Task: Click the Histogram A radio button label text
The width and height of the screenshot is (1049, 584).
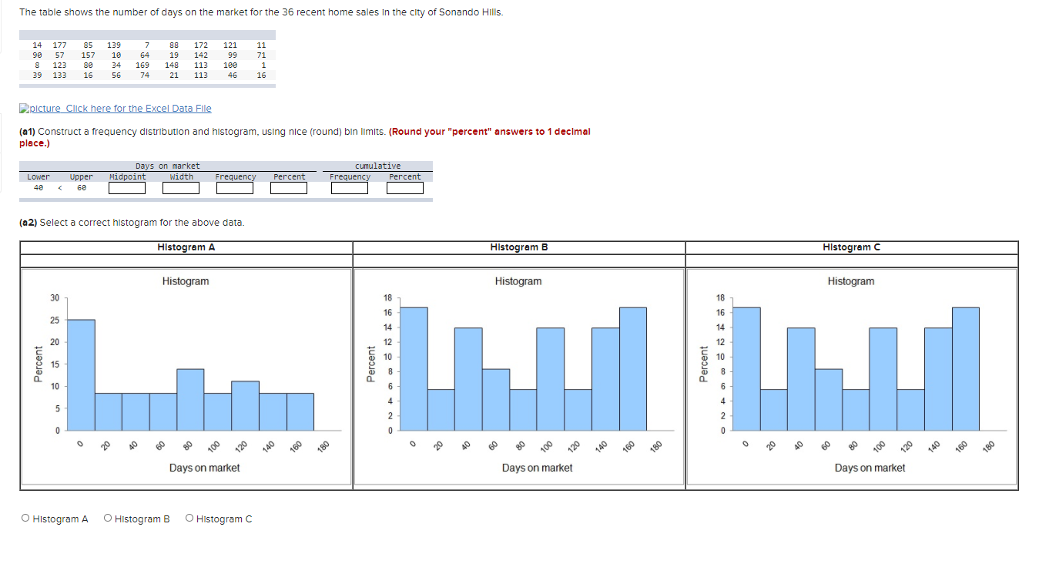Action: coord(60,518)
